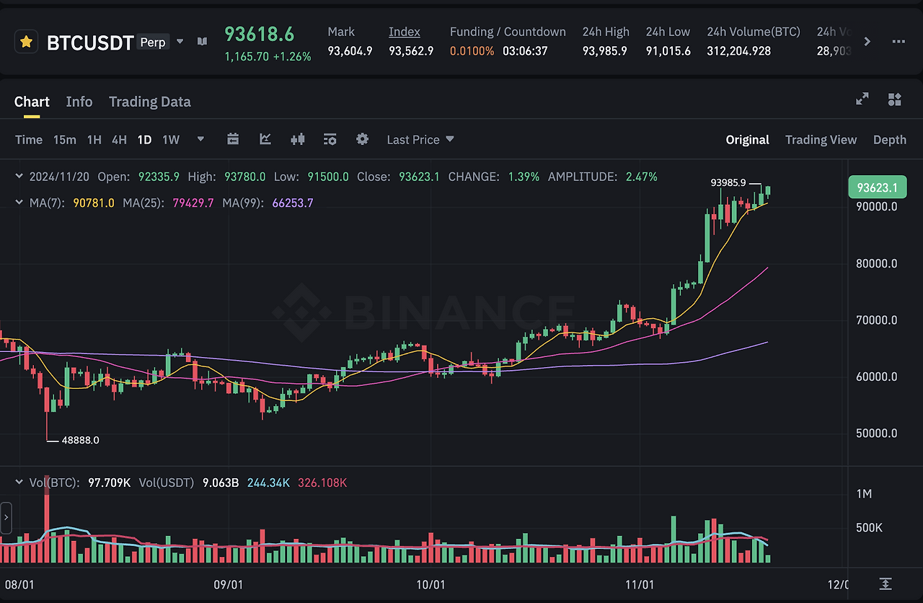This screenshot has width=923, height=603.
Task: Open Depth view
Action: 889,139
